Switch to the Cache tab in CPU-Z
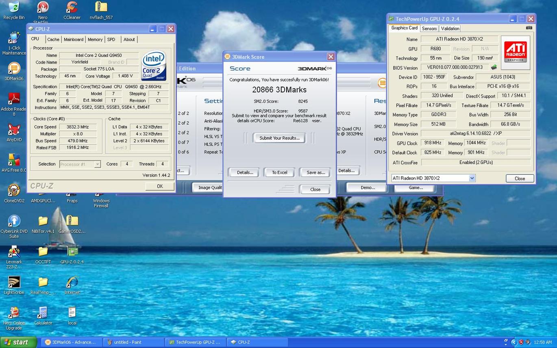Screen dimensions: 557x348 point(53,39)
